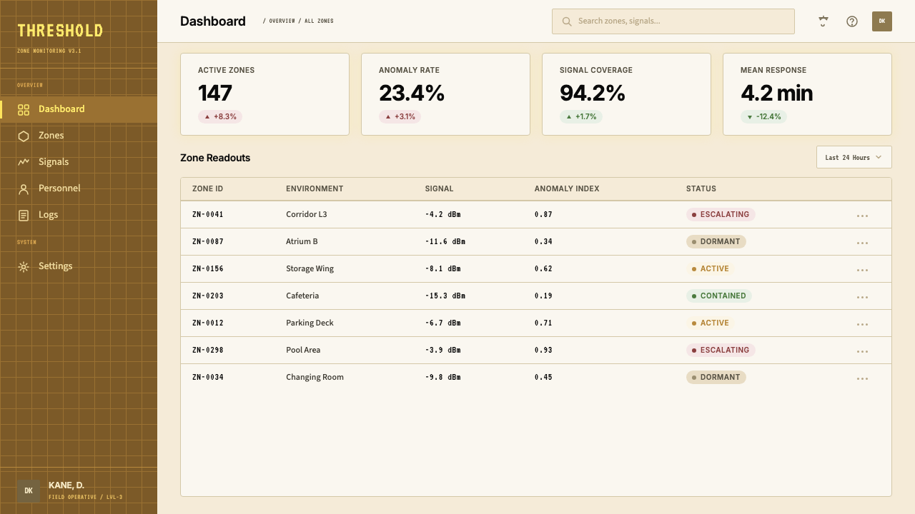Click the Signals chart line icon
The width and height of the screenshot is (915, 514).
point(24,162)
